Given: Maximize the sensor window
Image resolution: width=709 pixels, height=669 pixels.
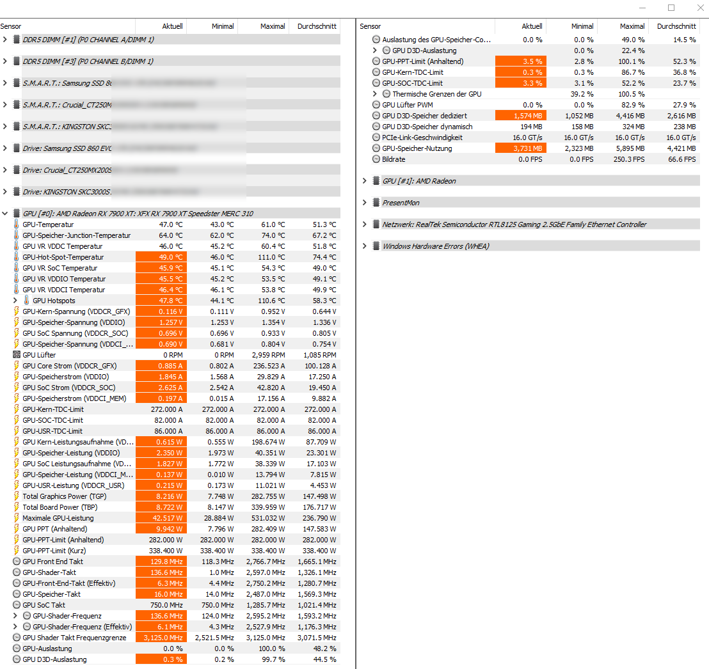Looking at the screenshot, I should (x=671, y=8).
